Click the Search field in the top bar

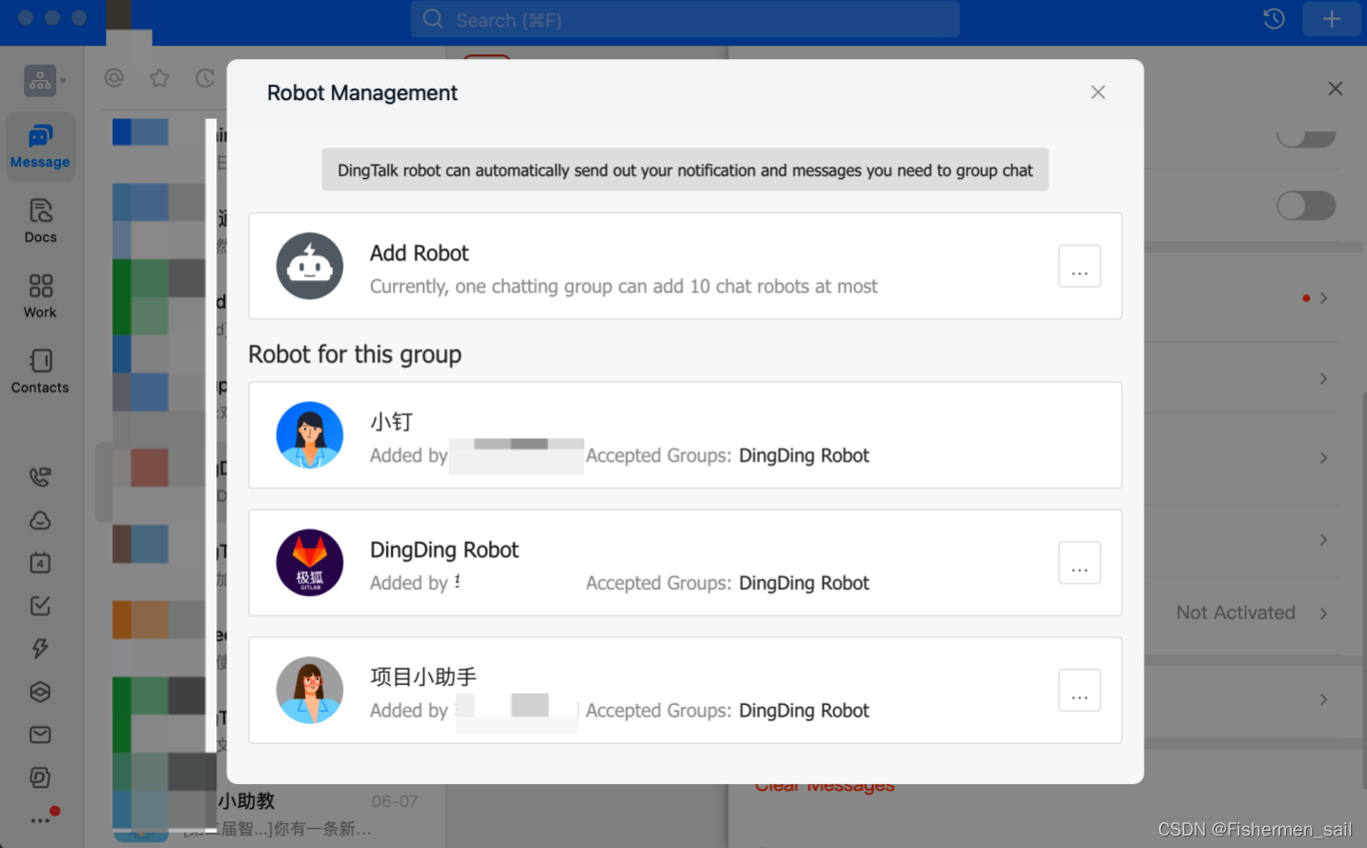coord(684,19)
